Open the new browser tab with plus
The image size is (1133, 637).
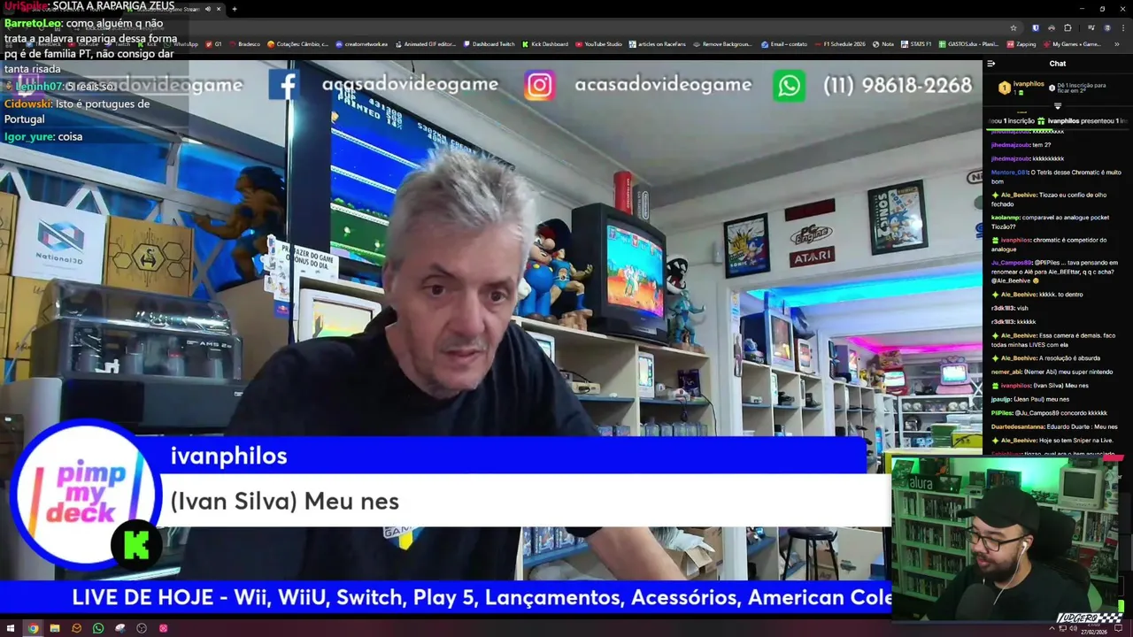click(x=234, y=9)
